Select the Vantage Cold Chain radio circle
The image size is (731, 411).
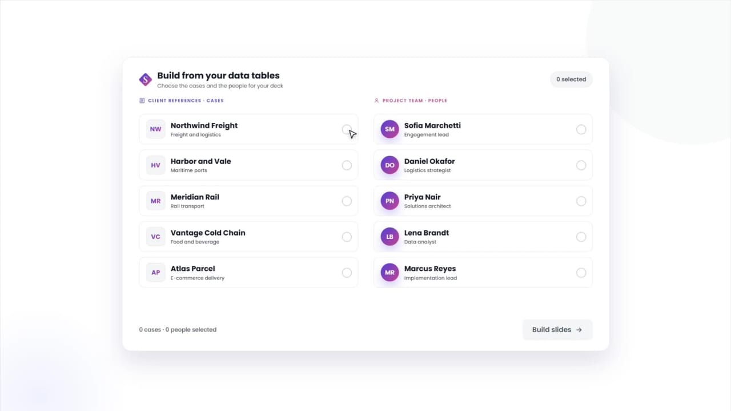pos(347,237)
